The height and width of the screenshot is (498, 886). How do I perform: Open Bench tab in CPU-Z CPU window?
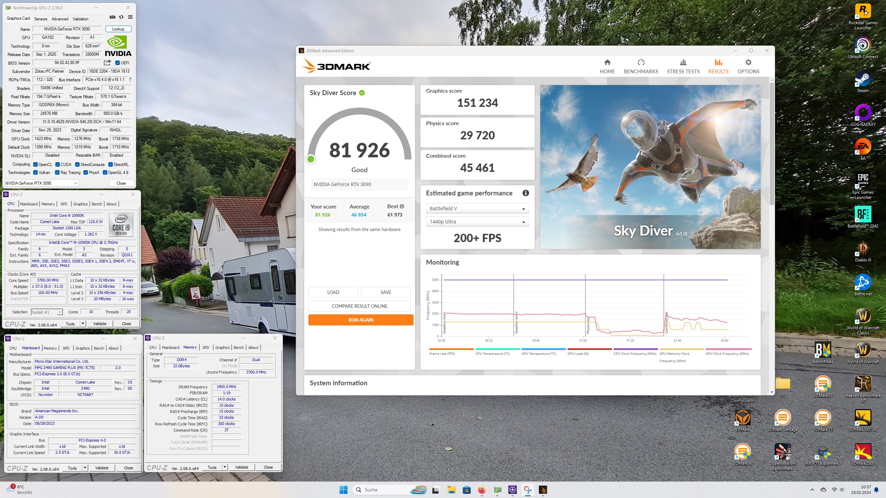tap(97, 204)
